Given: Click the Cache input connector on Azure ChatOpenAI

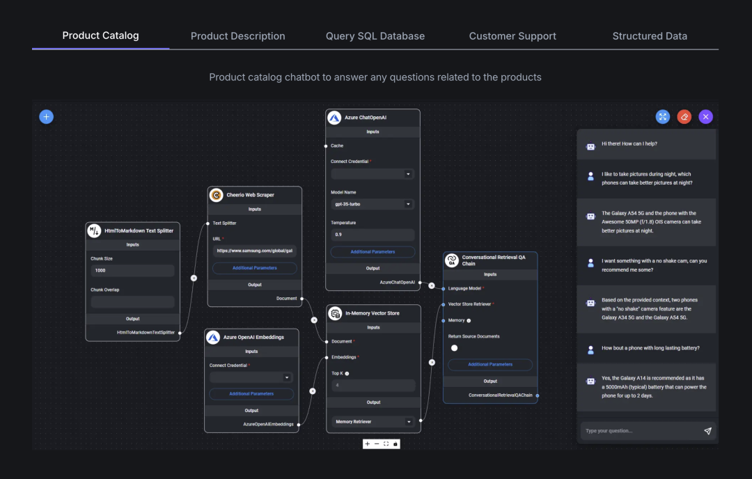Looking at the screenshot, I should [326, 146].
